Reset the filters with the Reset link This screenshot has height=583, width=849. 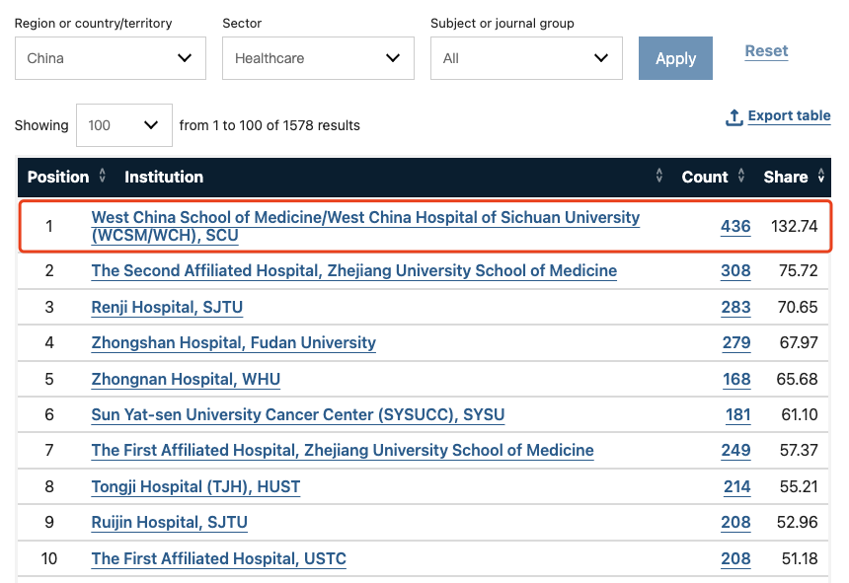[766, 51]
